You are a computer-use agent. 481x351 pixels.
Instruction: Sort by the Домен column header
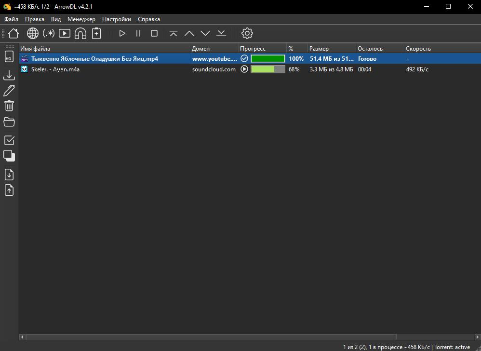[214, 49]
